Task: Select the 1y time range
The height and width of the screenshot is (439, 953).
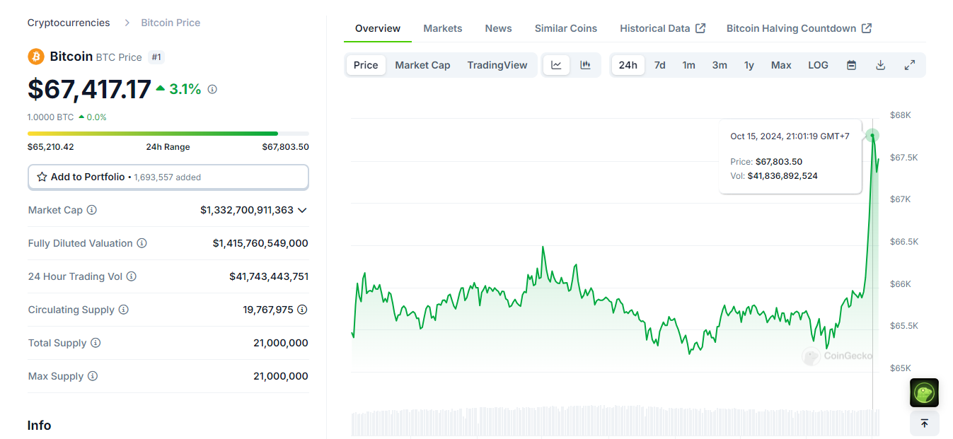Action: coord(749,65)
